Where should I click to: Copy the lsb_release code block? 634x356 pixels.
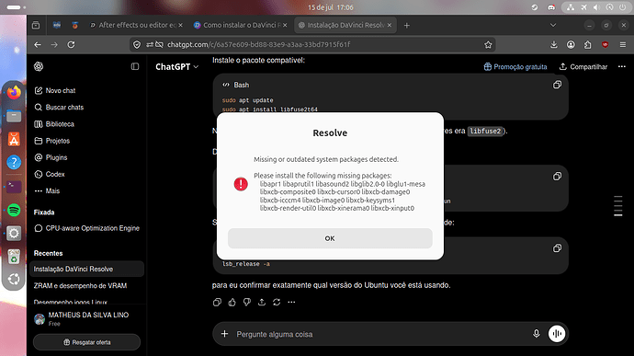click(557, 248)
